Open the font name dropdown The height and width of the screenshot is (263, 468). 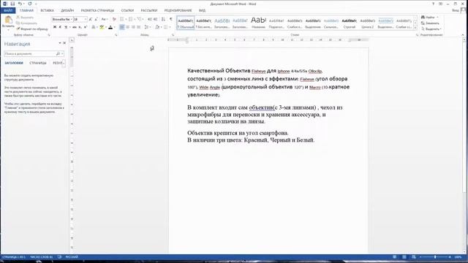pos(72,20)
